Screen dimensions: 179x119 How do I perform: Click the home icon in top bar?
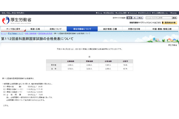(97, 13)
